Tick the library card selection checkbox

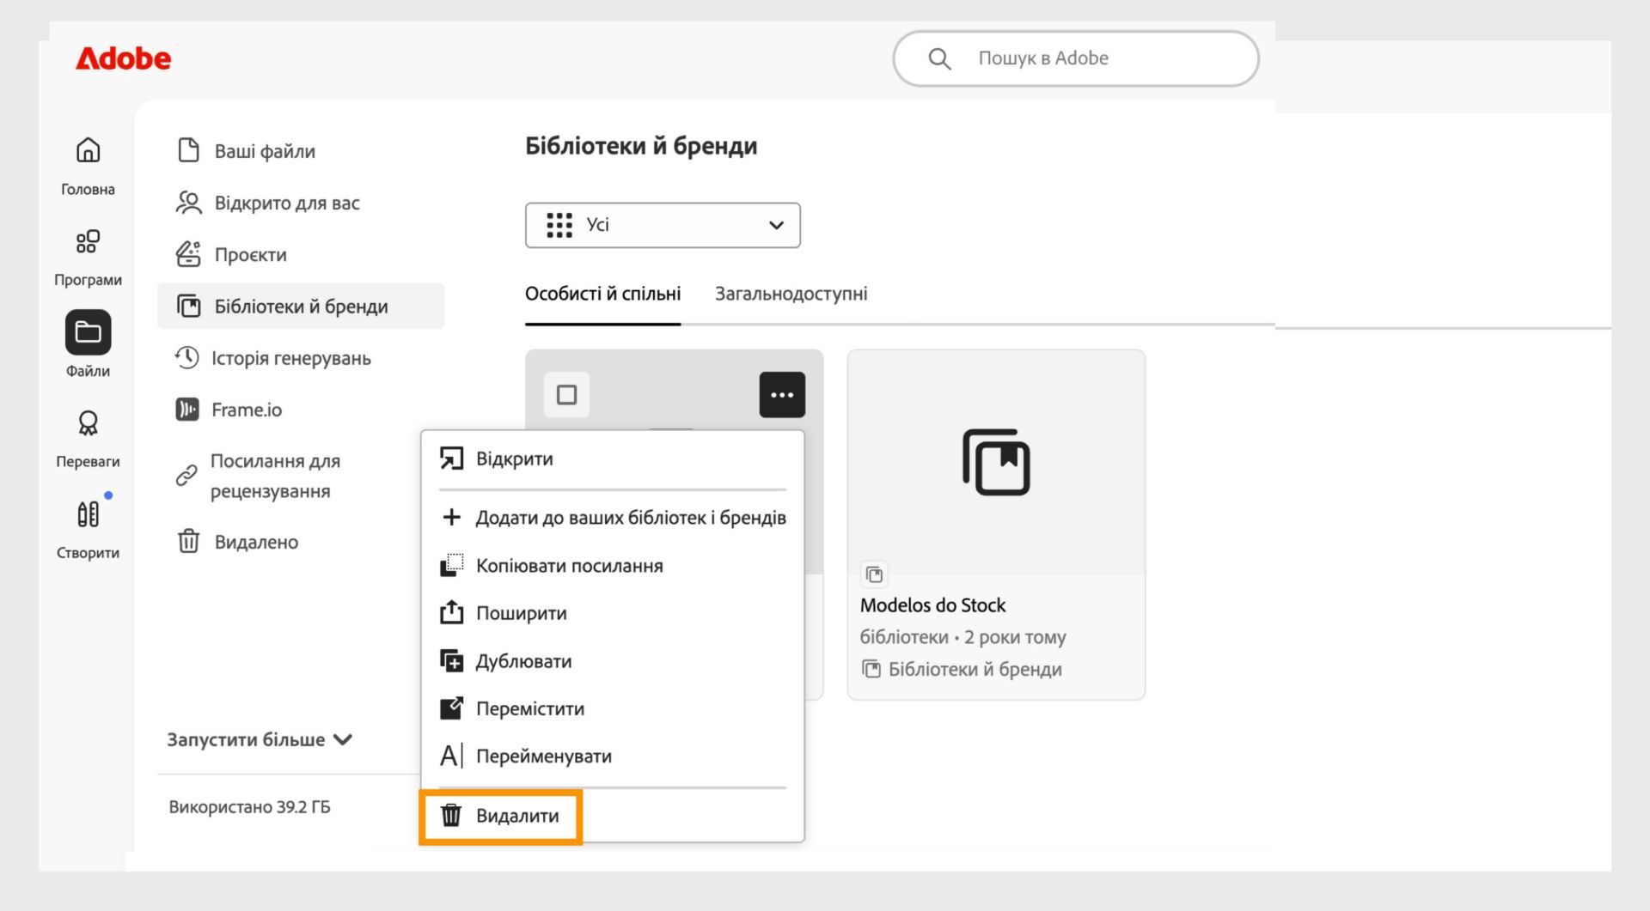pyautogui.click(x=566, y=395)
